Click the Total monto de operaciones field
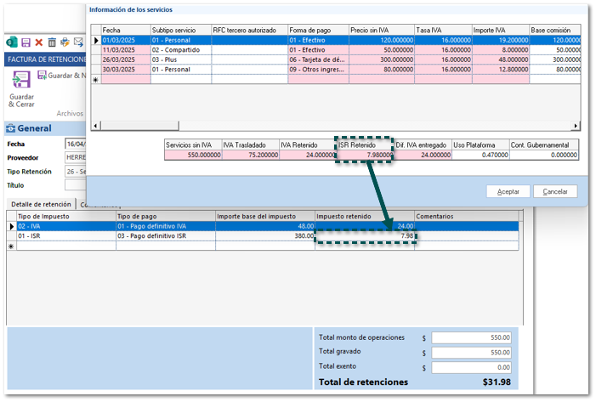The width and height of the screenshot is (596, 402). point(472,337)
